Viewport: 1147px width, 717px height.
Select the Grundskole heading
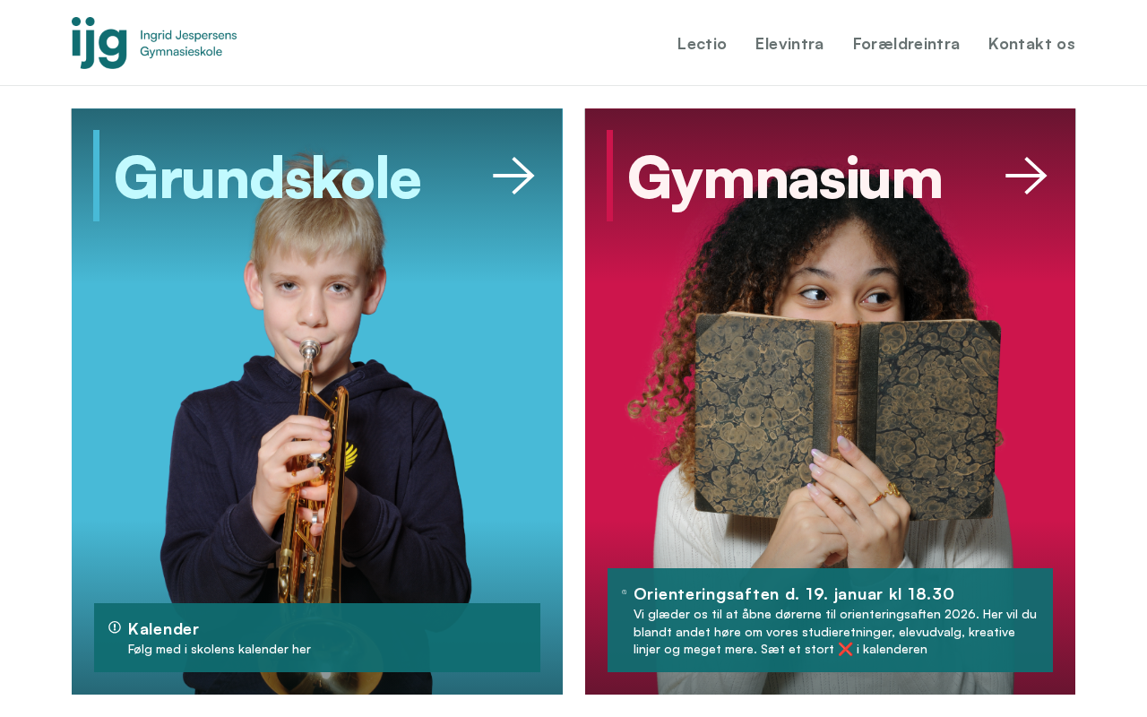[x=267, y=177]
